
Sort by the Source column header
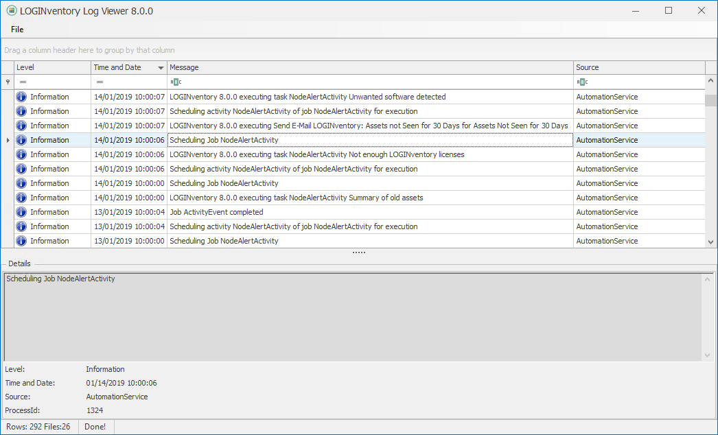[x=639, y=67]
